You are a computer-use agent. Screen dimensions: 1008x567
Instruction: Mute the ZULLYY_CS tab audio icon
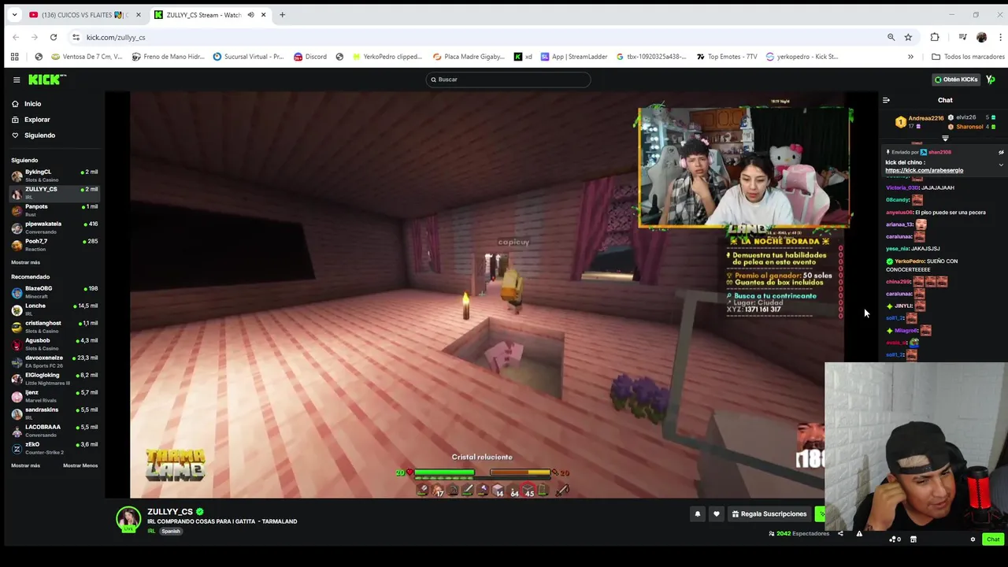tap(250, 15)
